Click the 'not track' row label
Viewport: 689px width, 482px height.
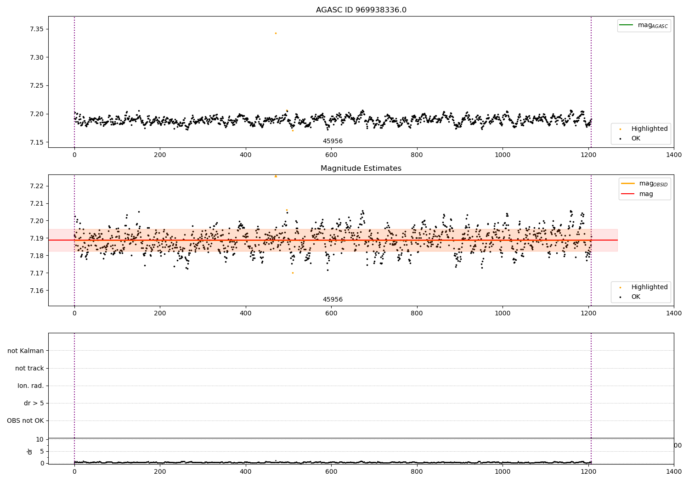coord(29,369)
